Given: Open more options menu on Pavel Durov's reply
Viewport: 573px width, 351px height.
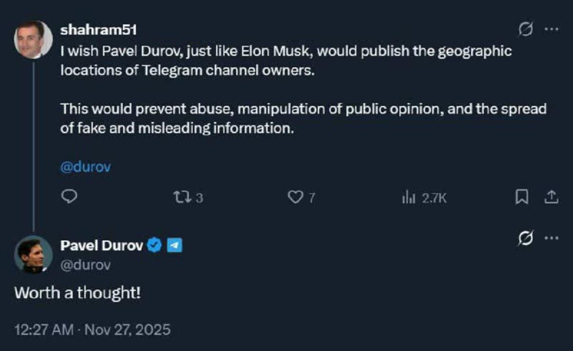Looking at the screenshot, I should tap(552, 238).
